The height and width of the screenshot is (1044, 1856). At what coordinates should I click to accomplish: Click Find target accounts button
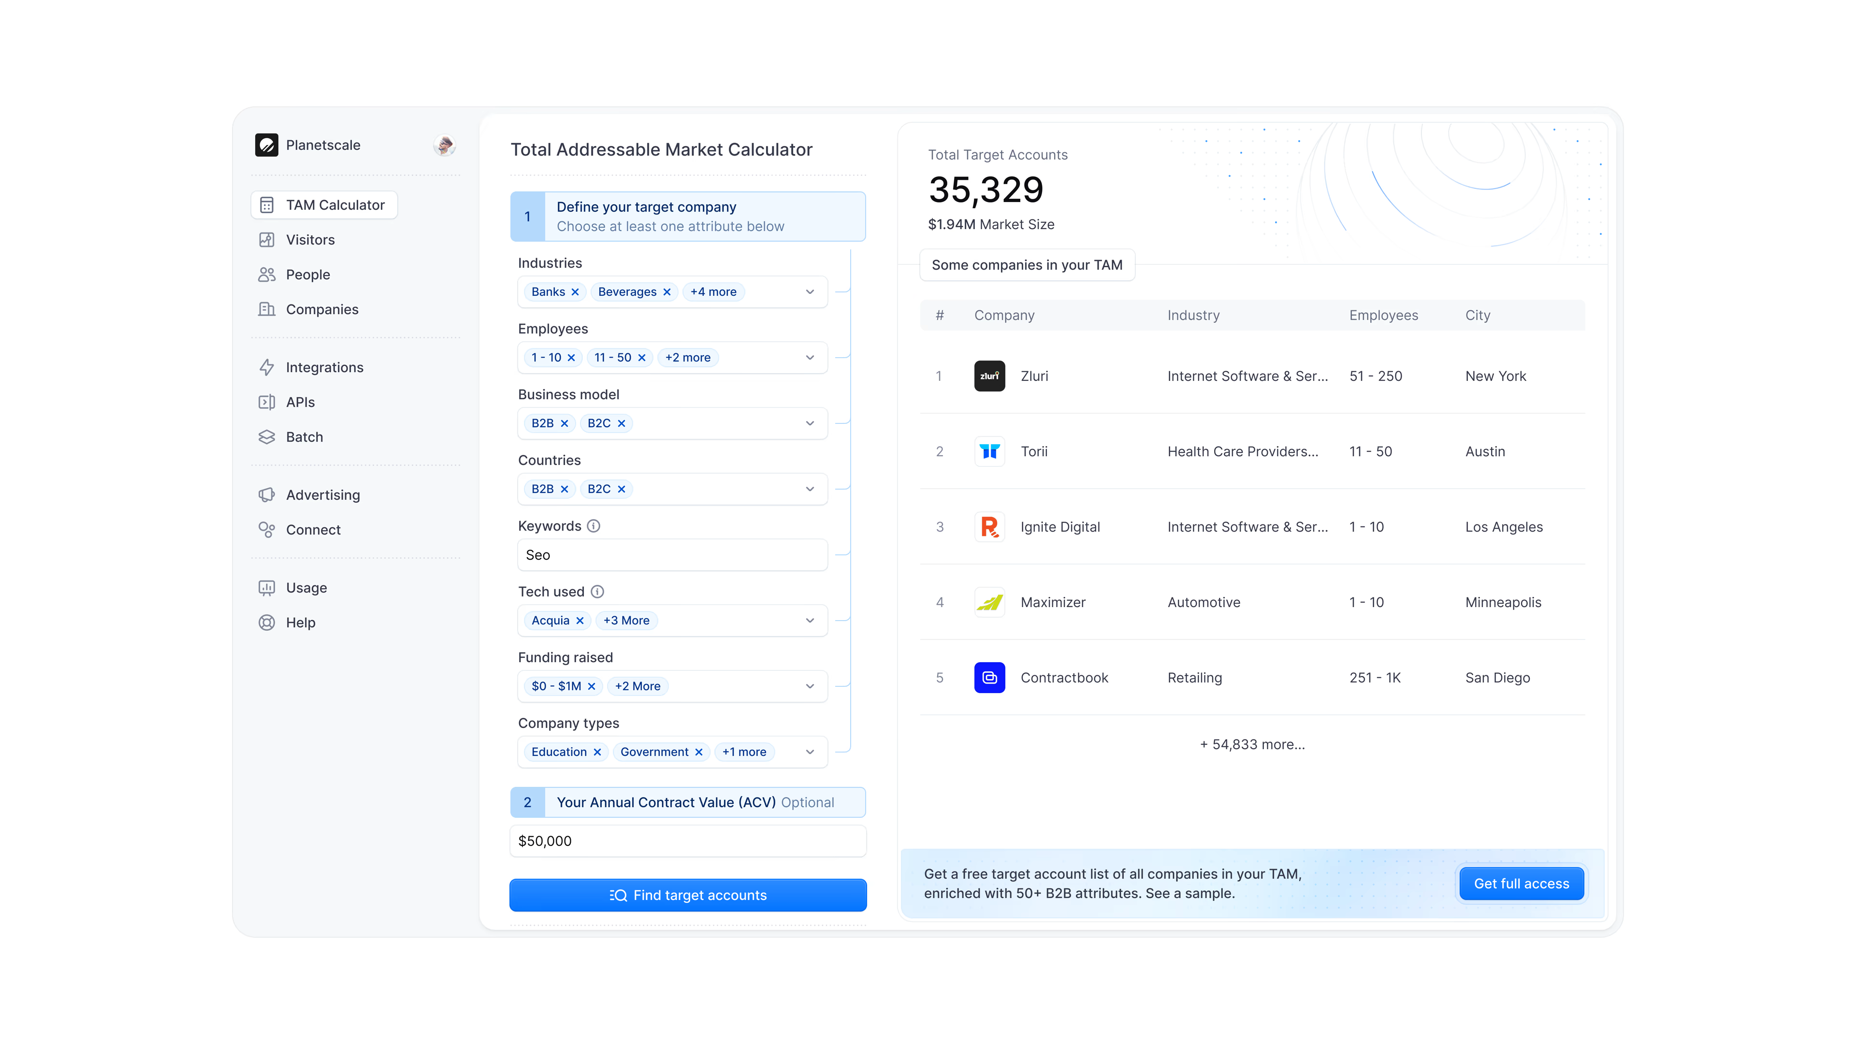[687, 895]
